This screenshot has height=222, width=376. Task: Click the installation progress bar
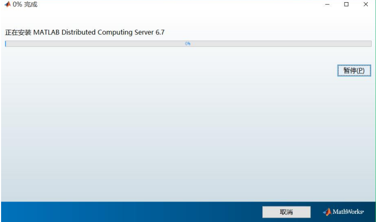click(188, 44)
